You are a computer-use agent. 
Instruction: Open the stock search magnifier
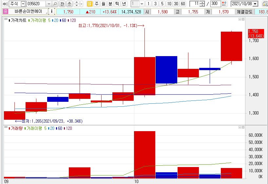click(55, 4)
